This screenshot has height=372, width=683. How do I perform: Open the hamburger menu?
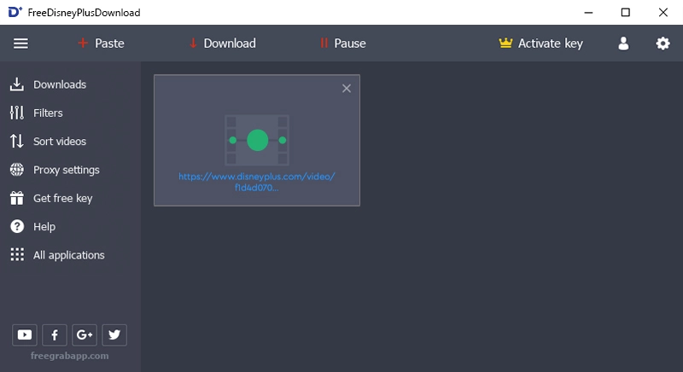(20, 44)
